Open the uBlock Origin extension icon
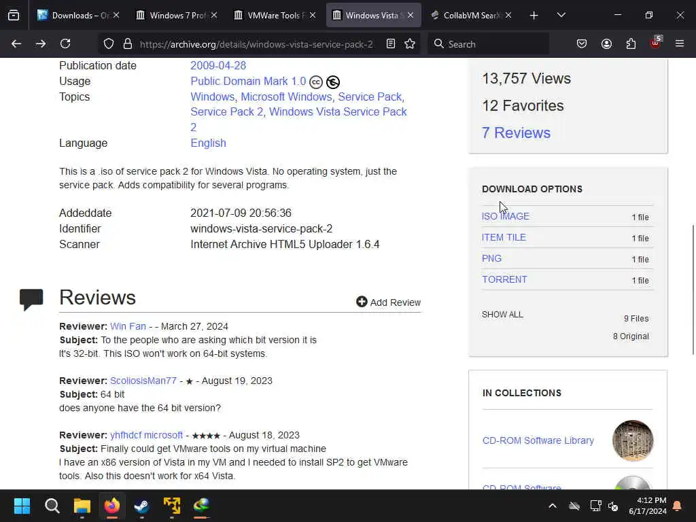696x522 pixels. pos(656,43)
